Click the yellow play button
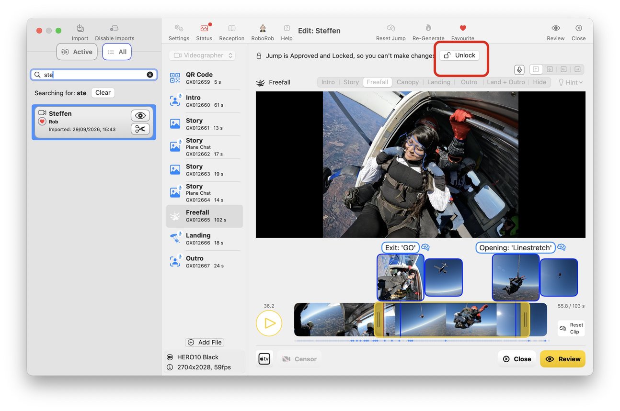620x411 pixels. click(269, 323)
